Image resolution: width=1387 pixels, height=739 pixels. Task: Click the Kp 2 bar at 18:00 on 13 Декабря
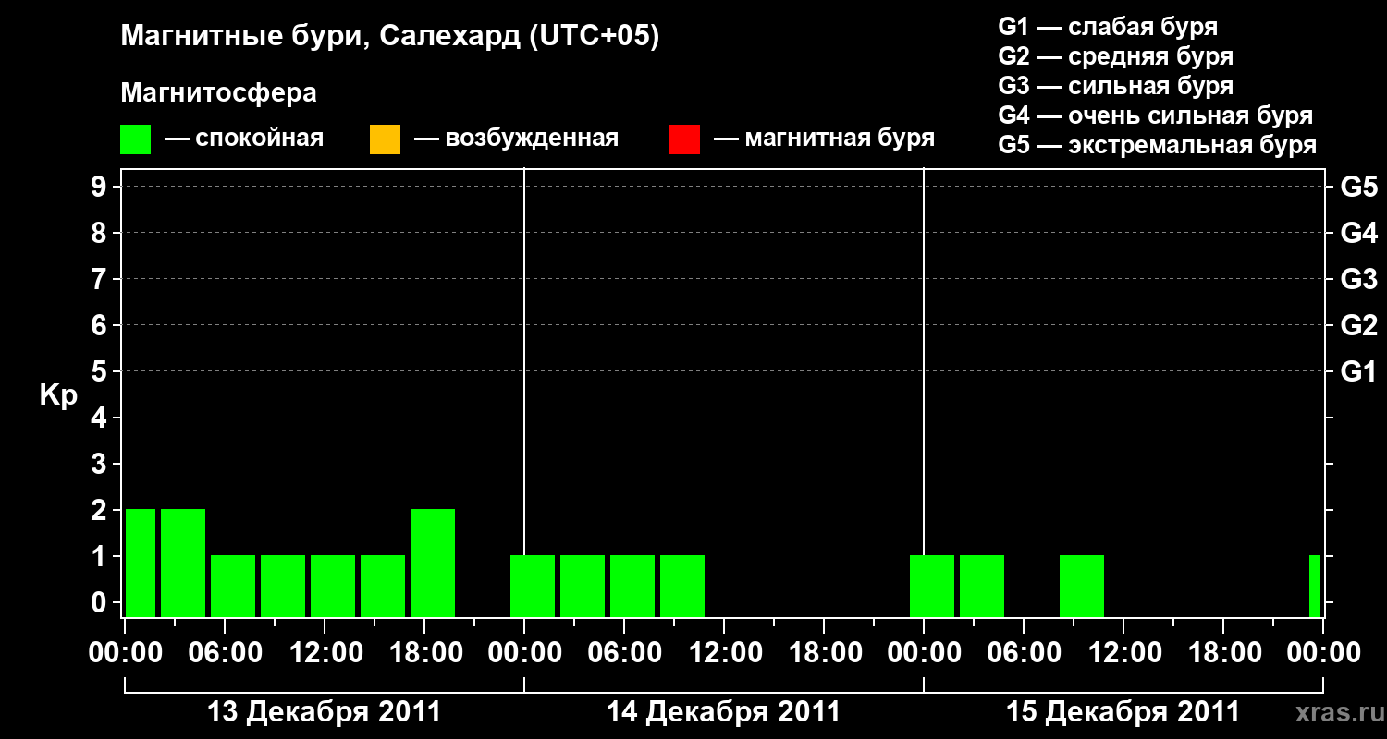click(x=433, y=563)
